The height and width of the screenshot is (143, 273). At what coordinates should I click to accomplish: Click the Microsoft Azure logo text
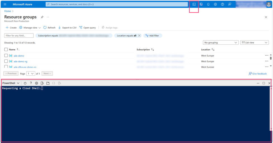(22, 4)
